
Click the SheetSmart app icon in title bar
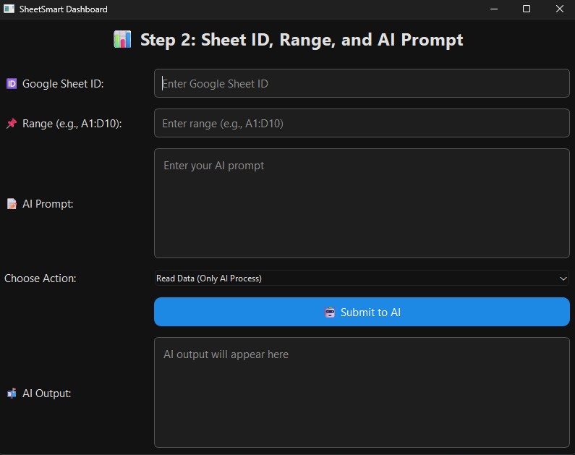coord(9,9)
